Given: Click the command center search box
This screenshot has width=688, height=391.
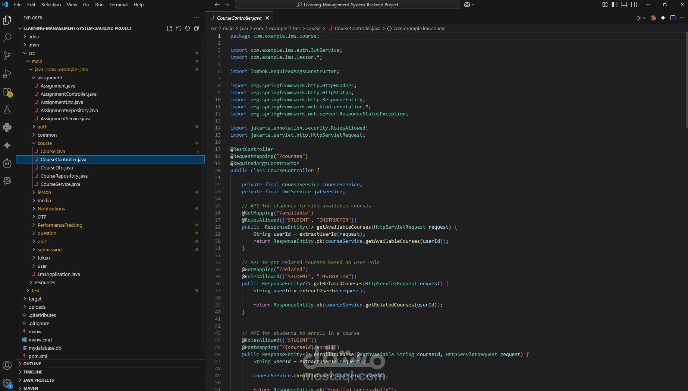Looking at the screenshot, I should (347, 4).
